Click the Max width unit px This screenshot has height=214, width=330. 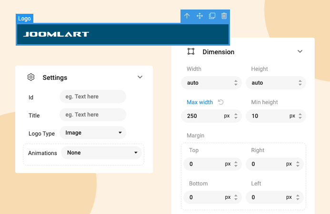(227, 116)
